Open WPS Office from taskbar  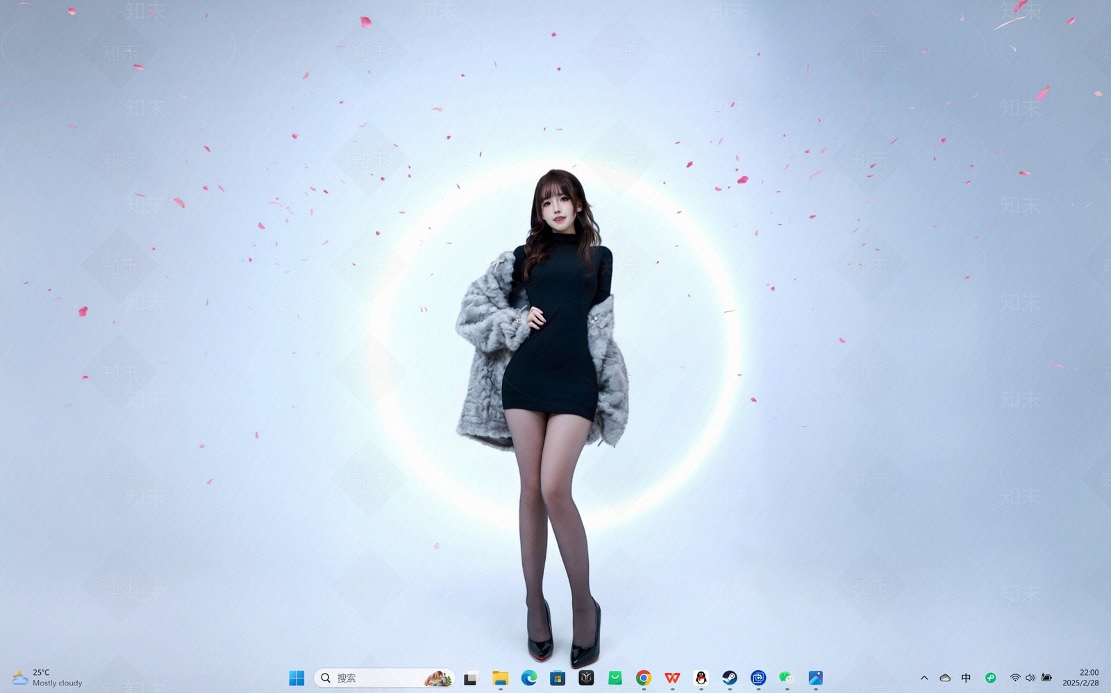[x=672, y=678]
